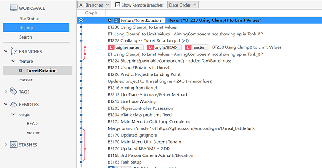Image resolution: width=322 pixels, height=168 pixels.
Task: Collapse the REMOTES section
Action: coord(6,104)
